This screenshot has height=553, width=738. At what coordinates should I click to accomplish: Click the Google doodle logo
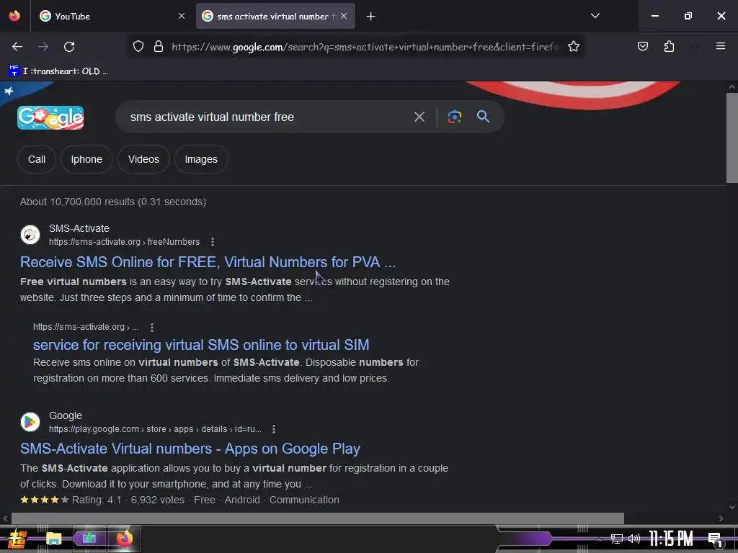(50, 117)
